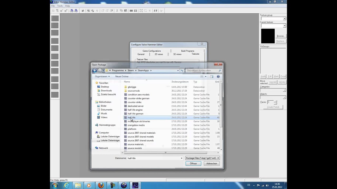Click SteamApps in the breadcrumb path
Viewport: 337px width, 189px height.
point(143,70)
